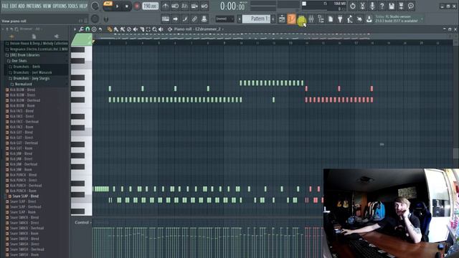Choose the piano roll zoom magnifier tool
The width and height of the screenshot is (459, 258).
(155, 29)
